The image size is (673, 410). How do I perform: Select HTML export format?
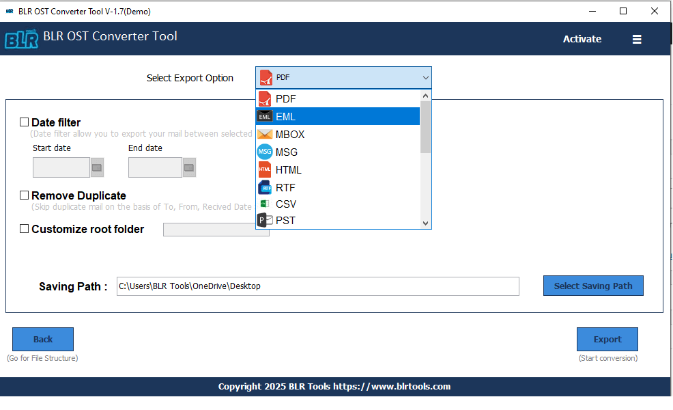(338, 169)
